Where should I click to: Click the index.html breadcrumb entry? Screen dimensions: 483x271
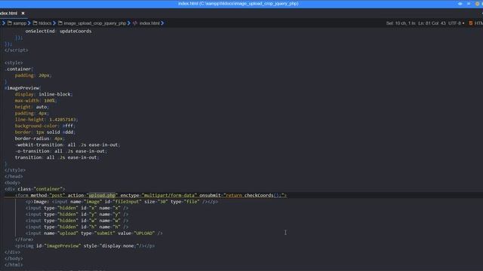tap(149, 23)
